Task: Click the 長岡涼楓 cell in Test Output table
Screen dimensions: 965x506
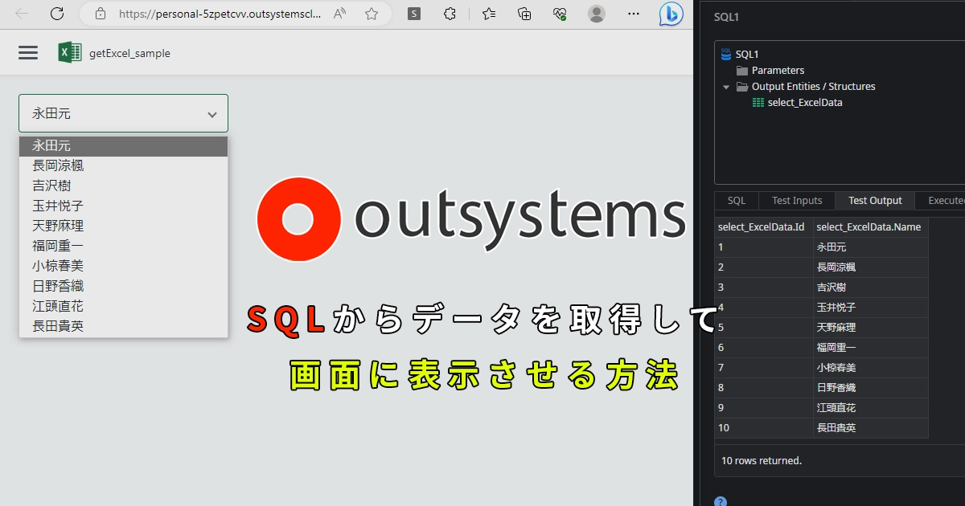Action: coord(871,267)
